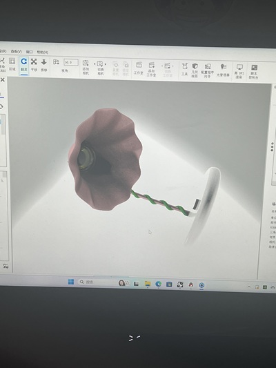Viewport: 276px width, 368px height.
Task: Open File Explorer from taskbar
Action: pos(148,284)
